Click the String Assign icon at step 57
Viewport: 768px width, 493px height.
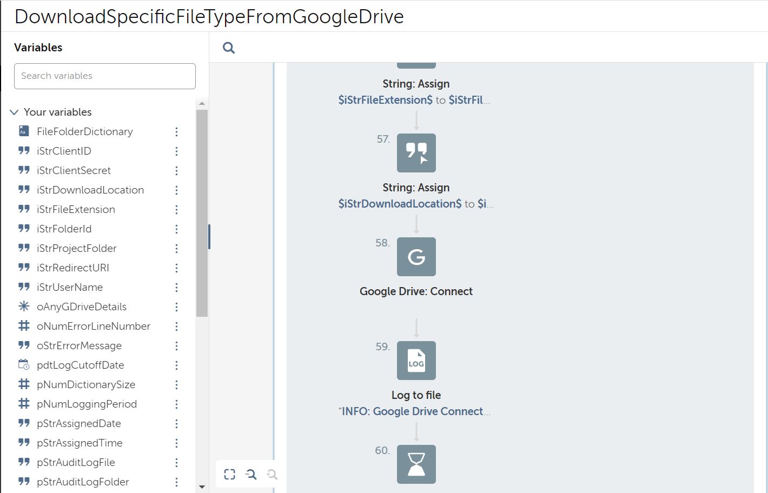(x=416, y=153)
